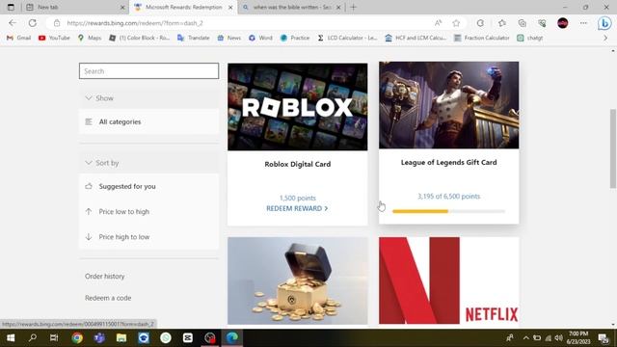Show hidden system tray icons
Viewport: 617px width, 347px height.
(525, 338)
